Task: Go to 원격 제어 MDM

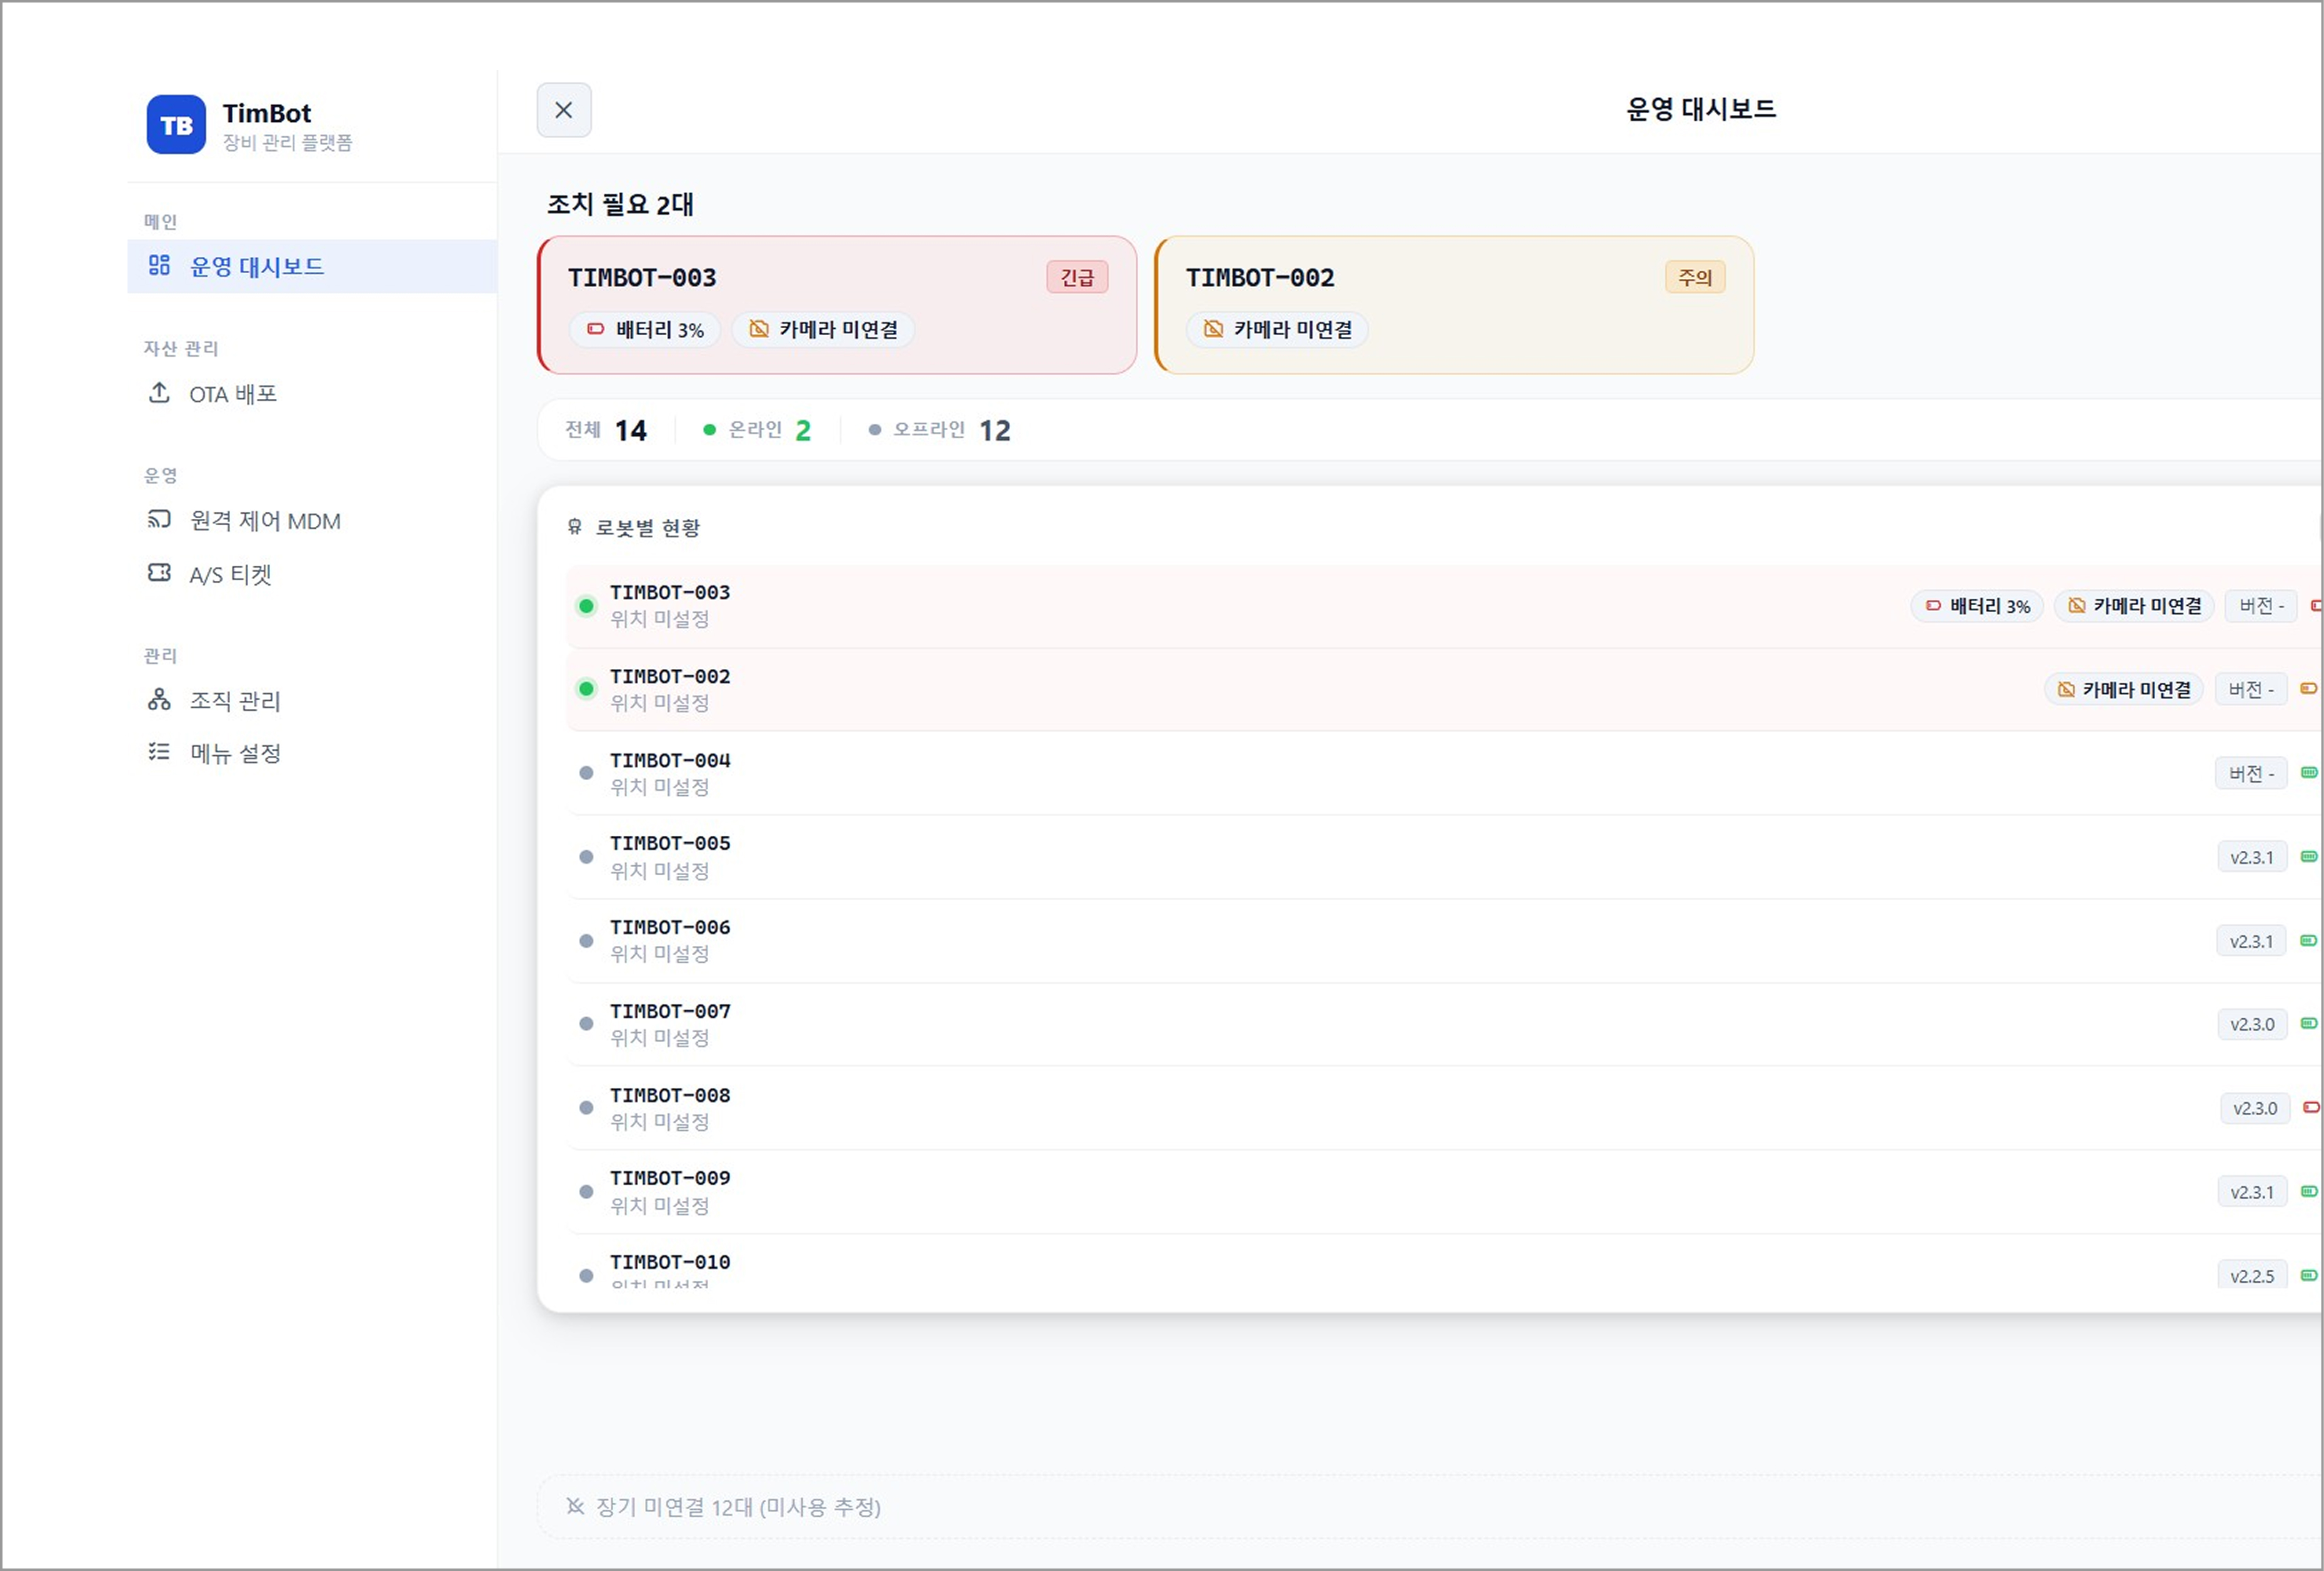Action: pyautogui.click(x=312, y=520)
